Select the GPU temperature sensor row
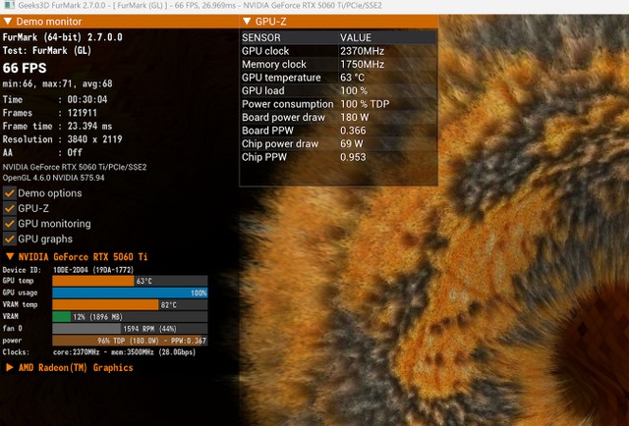Screen dimensions: 629x426 [x=338, y=78]
